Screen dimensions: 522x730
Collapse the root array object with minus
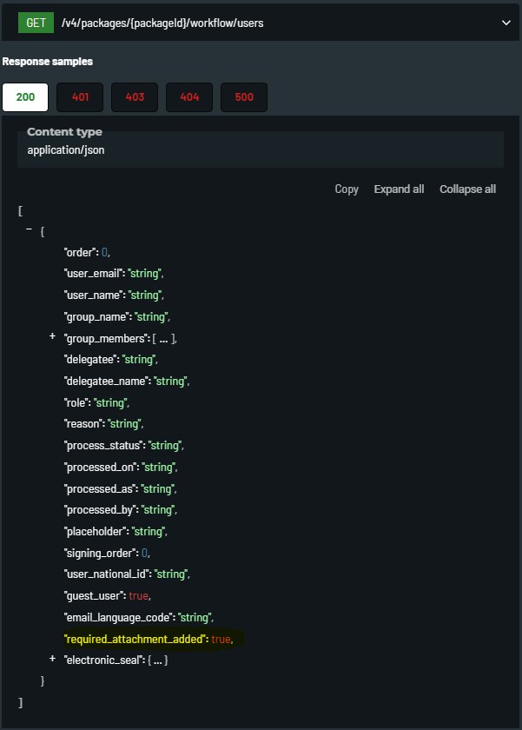(x=30, y=230)
